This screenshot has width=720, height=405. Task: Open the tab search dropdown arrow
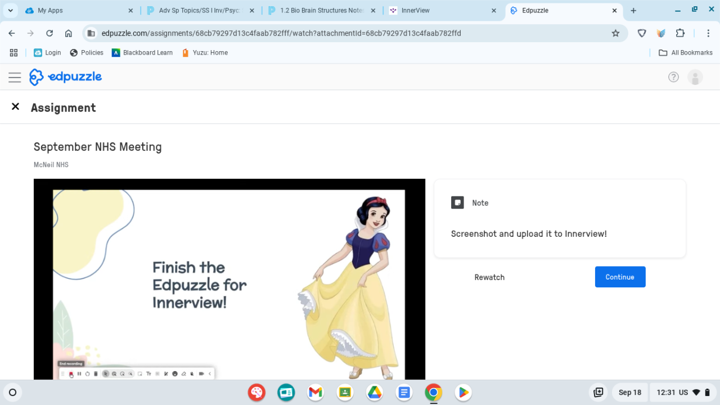point(11,10)
